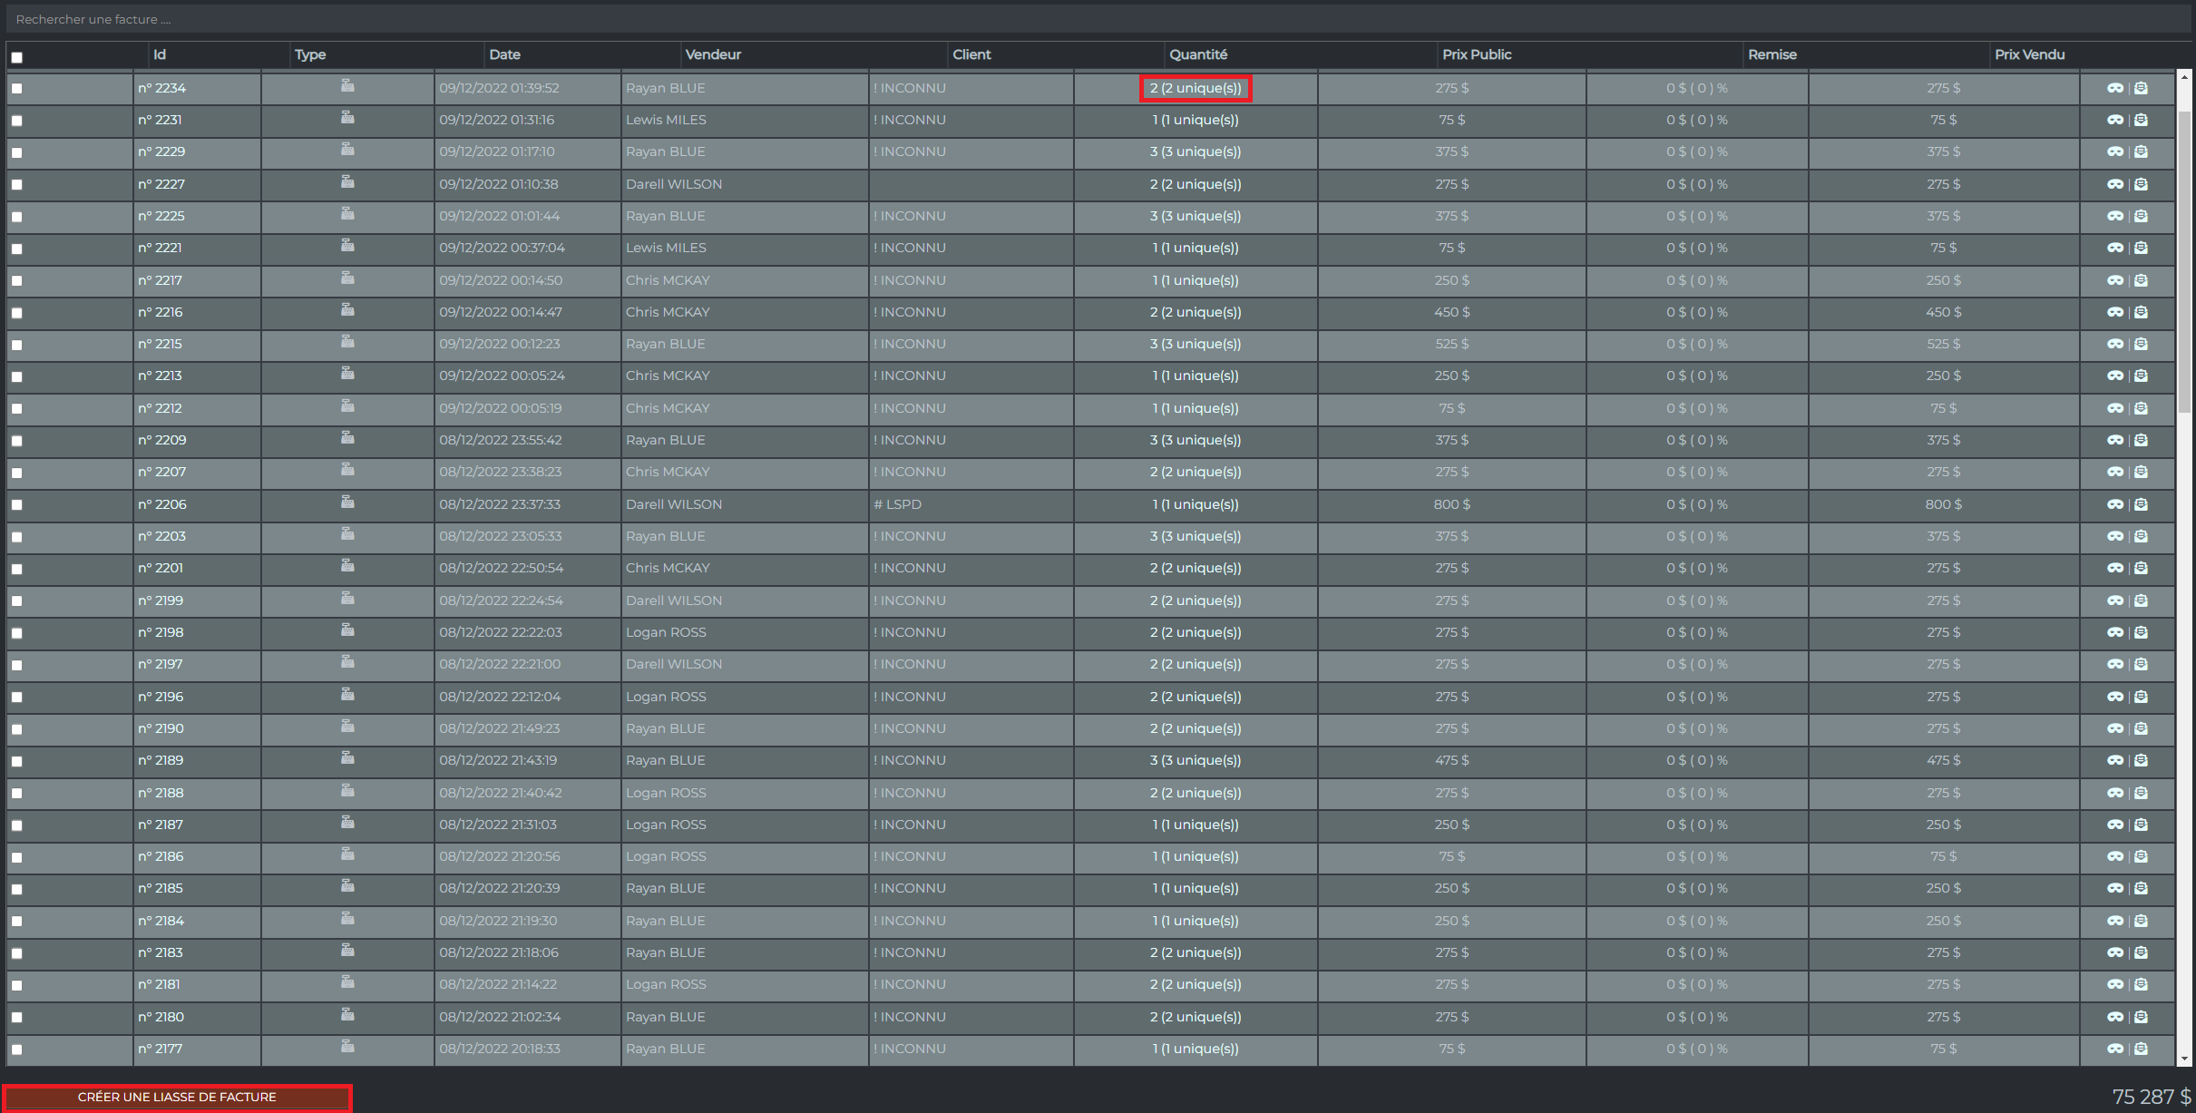2196x1113 pixels.
Task: Click the envelope icon for invoice n° 2234
Action: click(x=2141, y=88)
